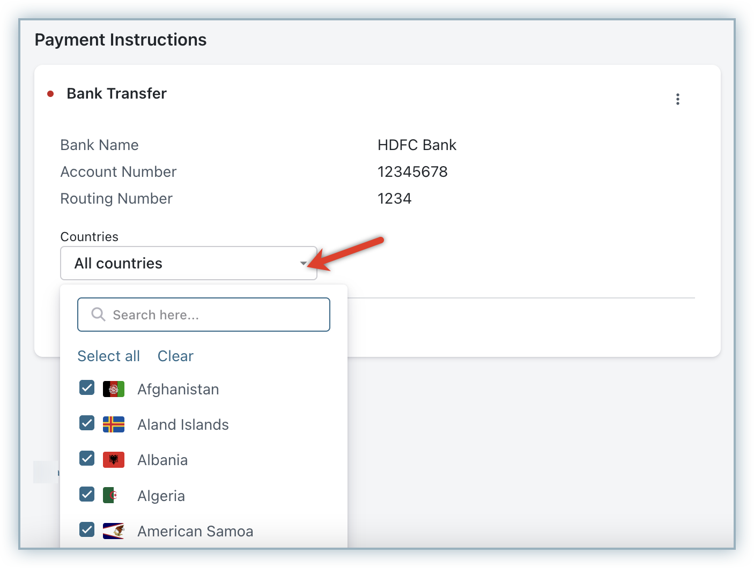Choose Albania from the country list
The width and height of the screenshot is (754, 568).
(162, 460)
